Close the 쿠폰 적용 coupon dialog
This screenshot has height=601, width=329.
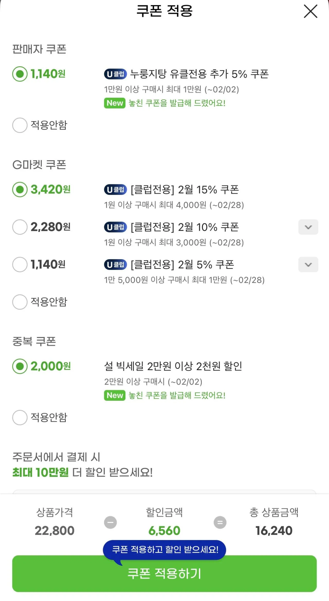click(x=310, y=12)
